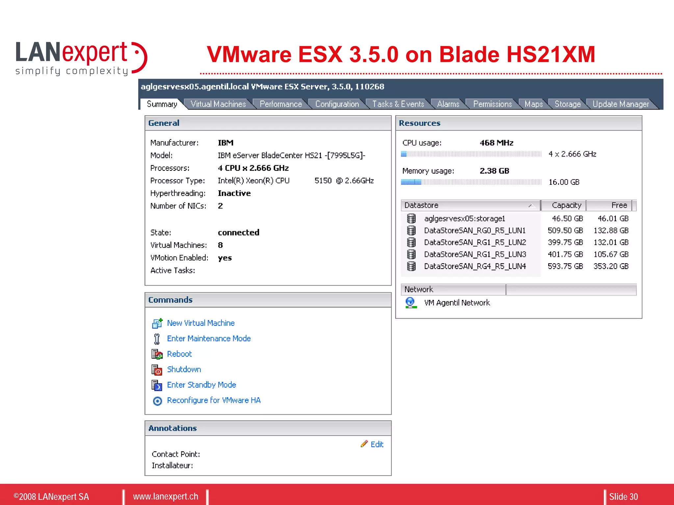Click the DataStoreSAN_RG1_R5_LUN2 datastore icon
Viewport: 674px width, 505px height.
point(411,242)
